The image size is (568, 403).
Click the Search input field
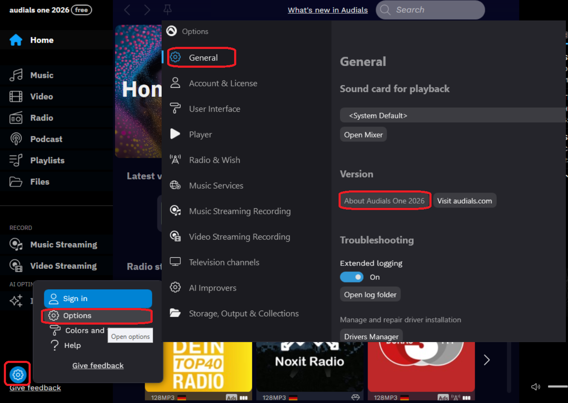coord(430,10)
